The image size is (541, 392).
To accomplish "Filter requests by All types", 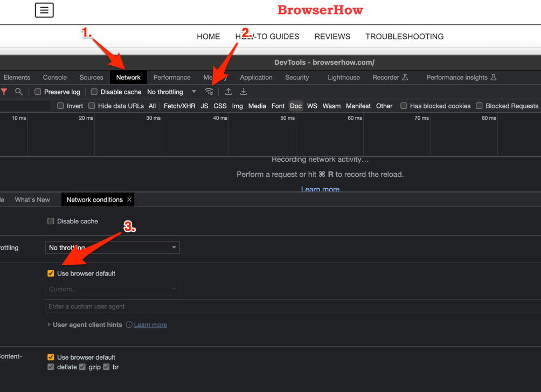I will pos(152,106).
